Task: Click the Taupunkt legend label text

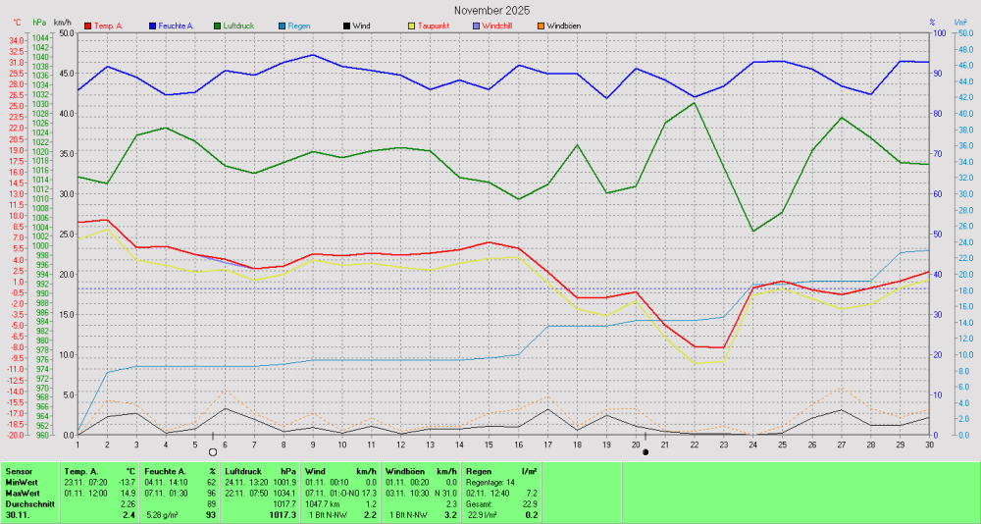Action: 434,26
